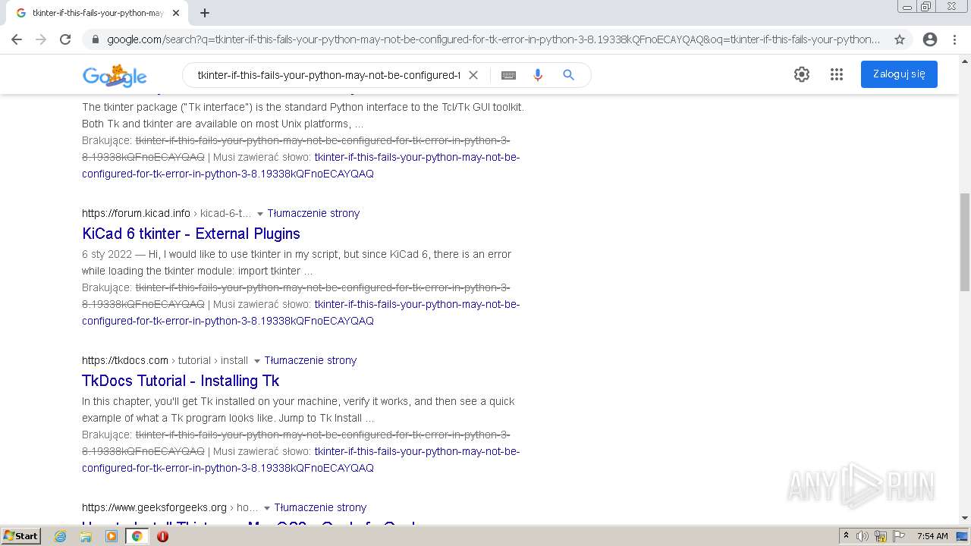971x546 pixels.
Task: Open the volume speaker tray icon
Action: click(x=863, y=536)
